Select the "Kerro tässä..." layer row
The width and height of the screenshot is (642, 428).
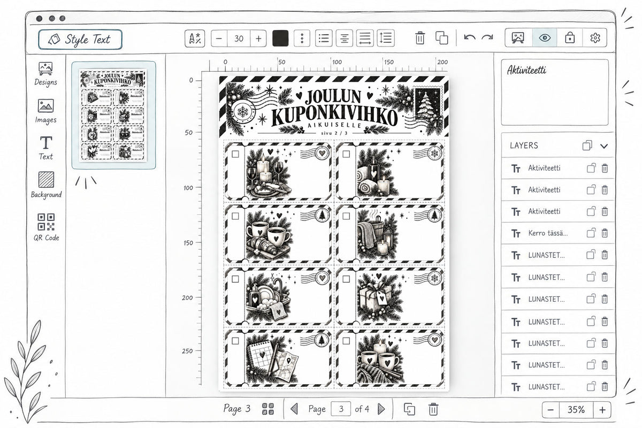(558, 233)
